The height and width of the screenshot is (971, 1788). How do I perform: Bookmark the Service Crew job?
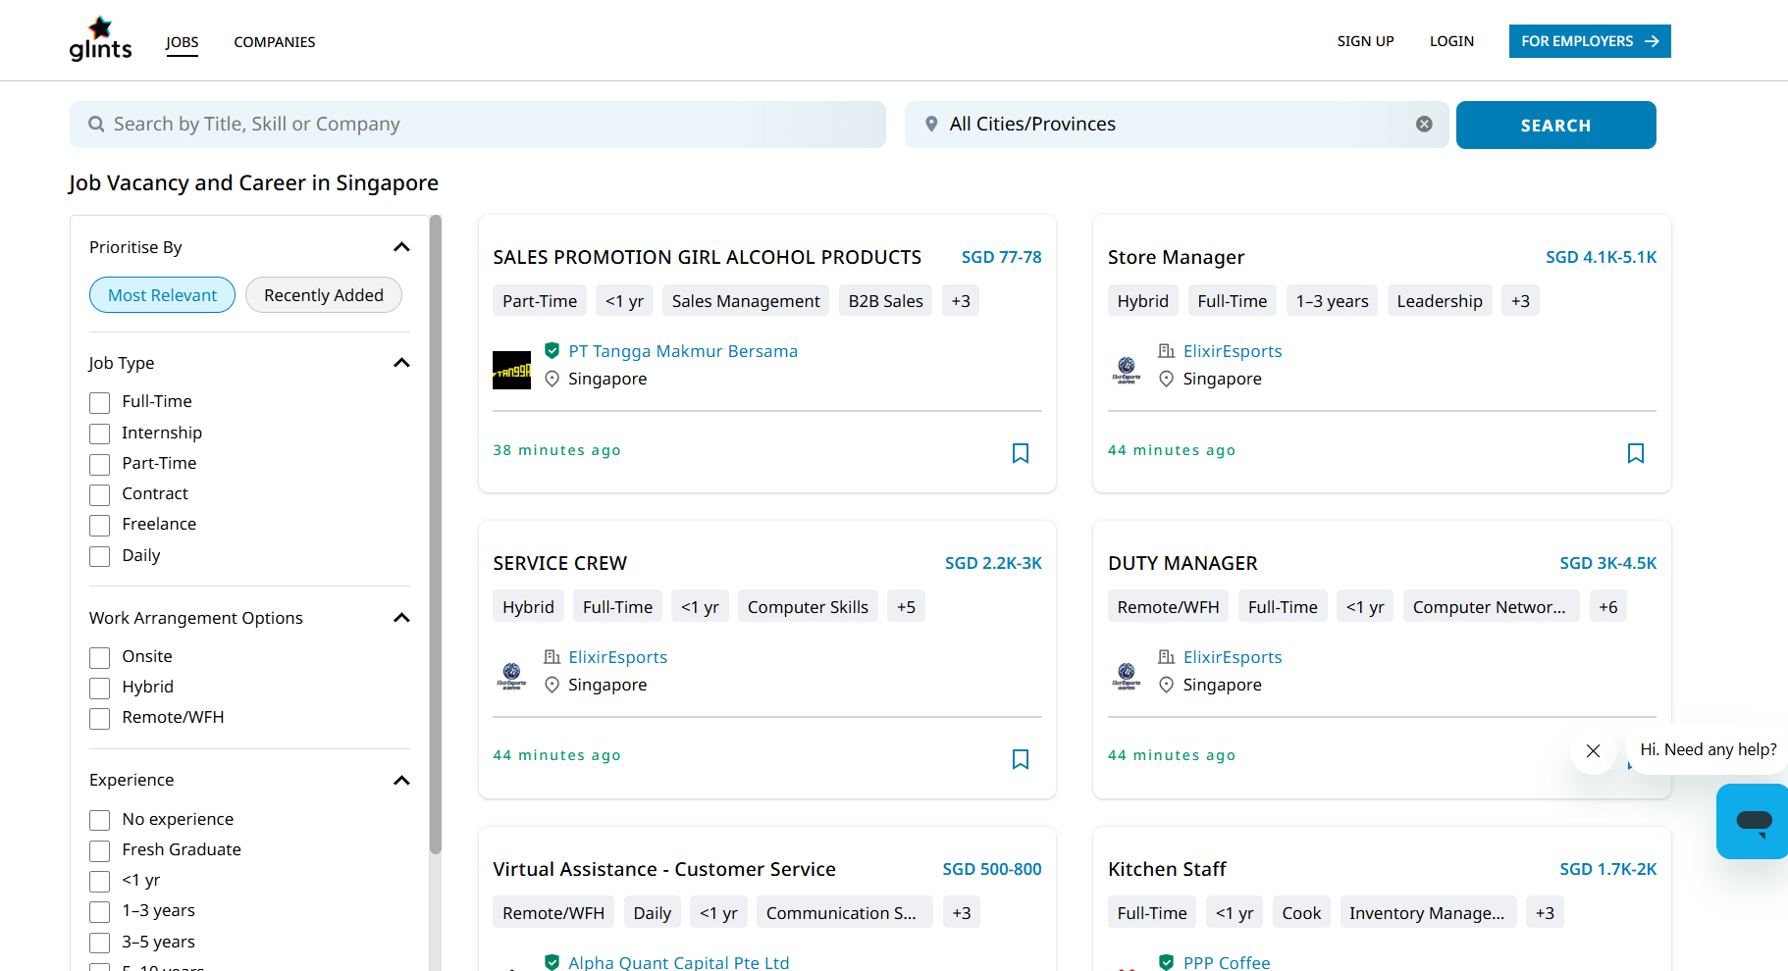click(1021, 759)
